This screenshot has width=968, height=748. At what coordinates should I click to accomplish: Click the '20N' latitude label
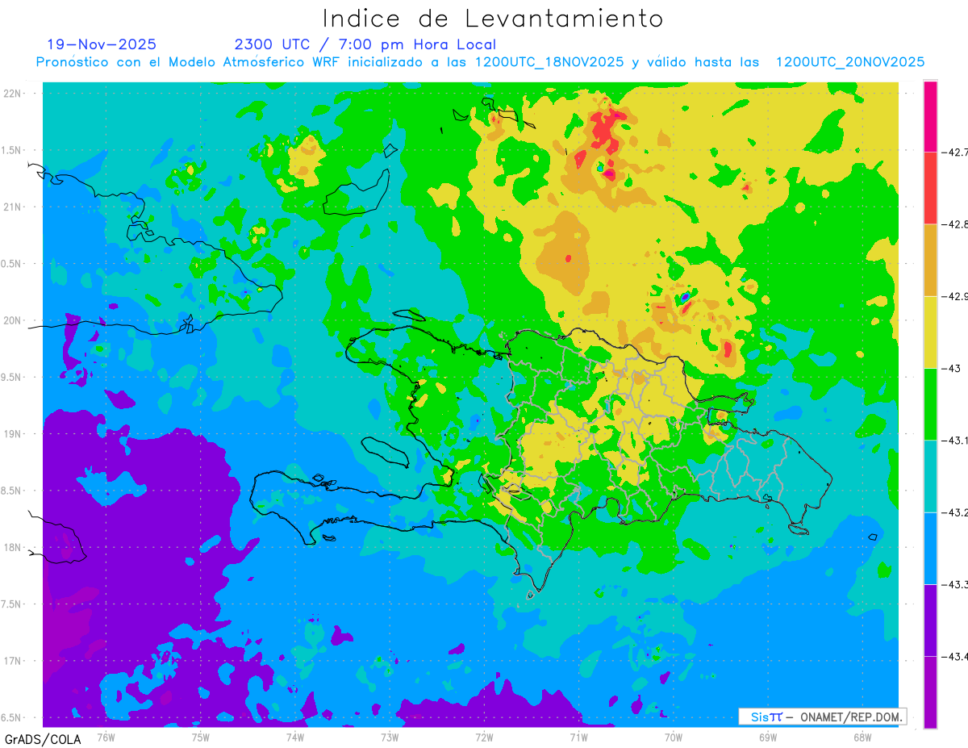(14, 320)
